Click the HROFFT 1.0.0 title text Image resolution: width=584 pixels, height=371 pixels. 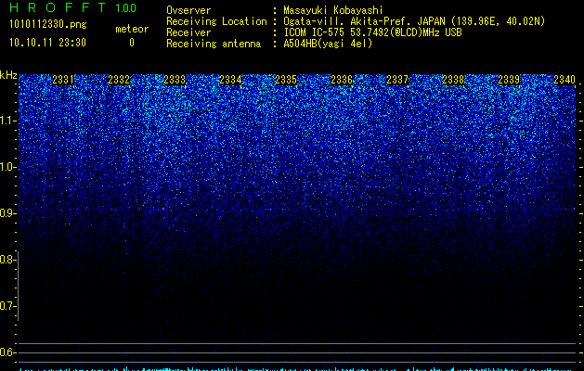click(x=73, y=7)
